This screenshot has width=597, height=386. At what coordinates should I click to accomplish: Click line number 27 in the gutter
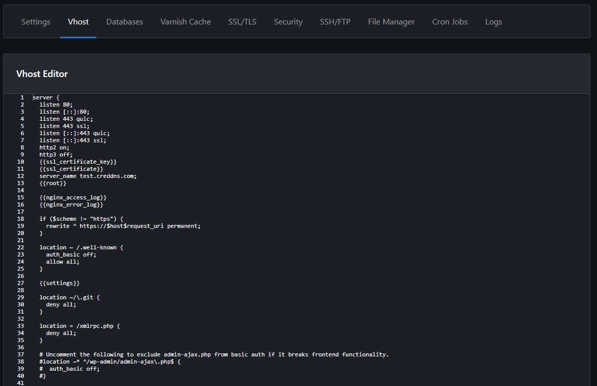[20, 283]
